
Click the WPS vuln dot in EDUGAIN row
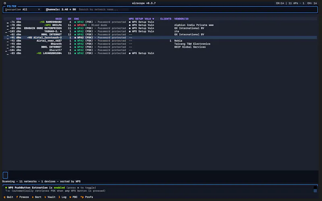point(130,28)
